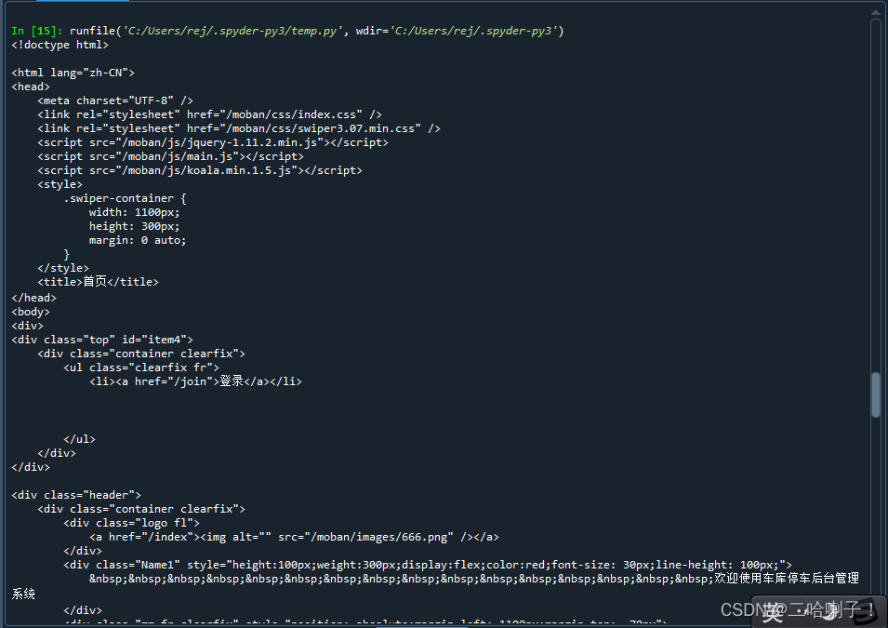
Task: Click the '.swiper-container {' line
Action: coord(126,198)
